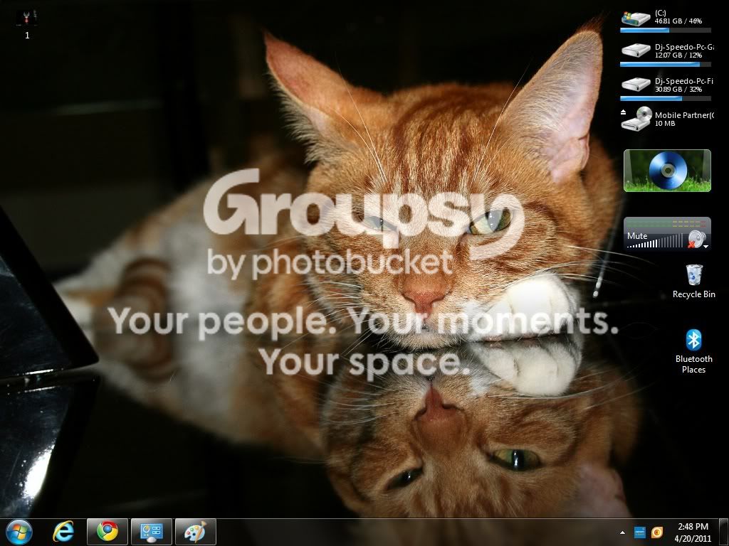
Task: Open Bluetooth Places
Action: point(693,351)
